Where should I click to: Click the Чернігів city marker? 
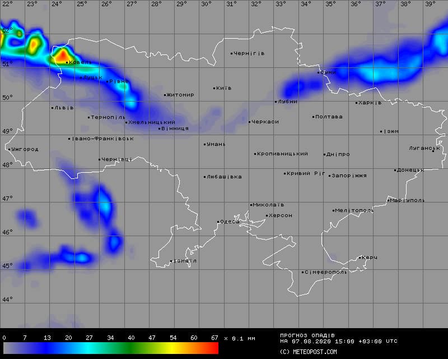point(232,54)
